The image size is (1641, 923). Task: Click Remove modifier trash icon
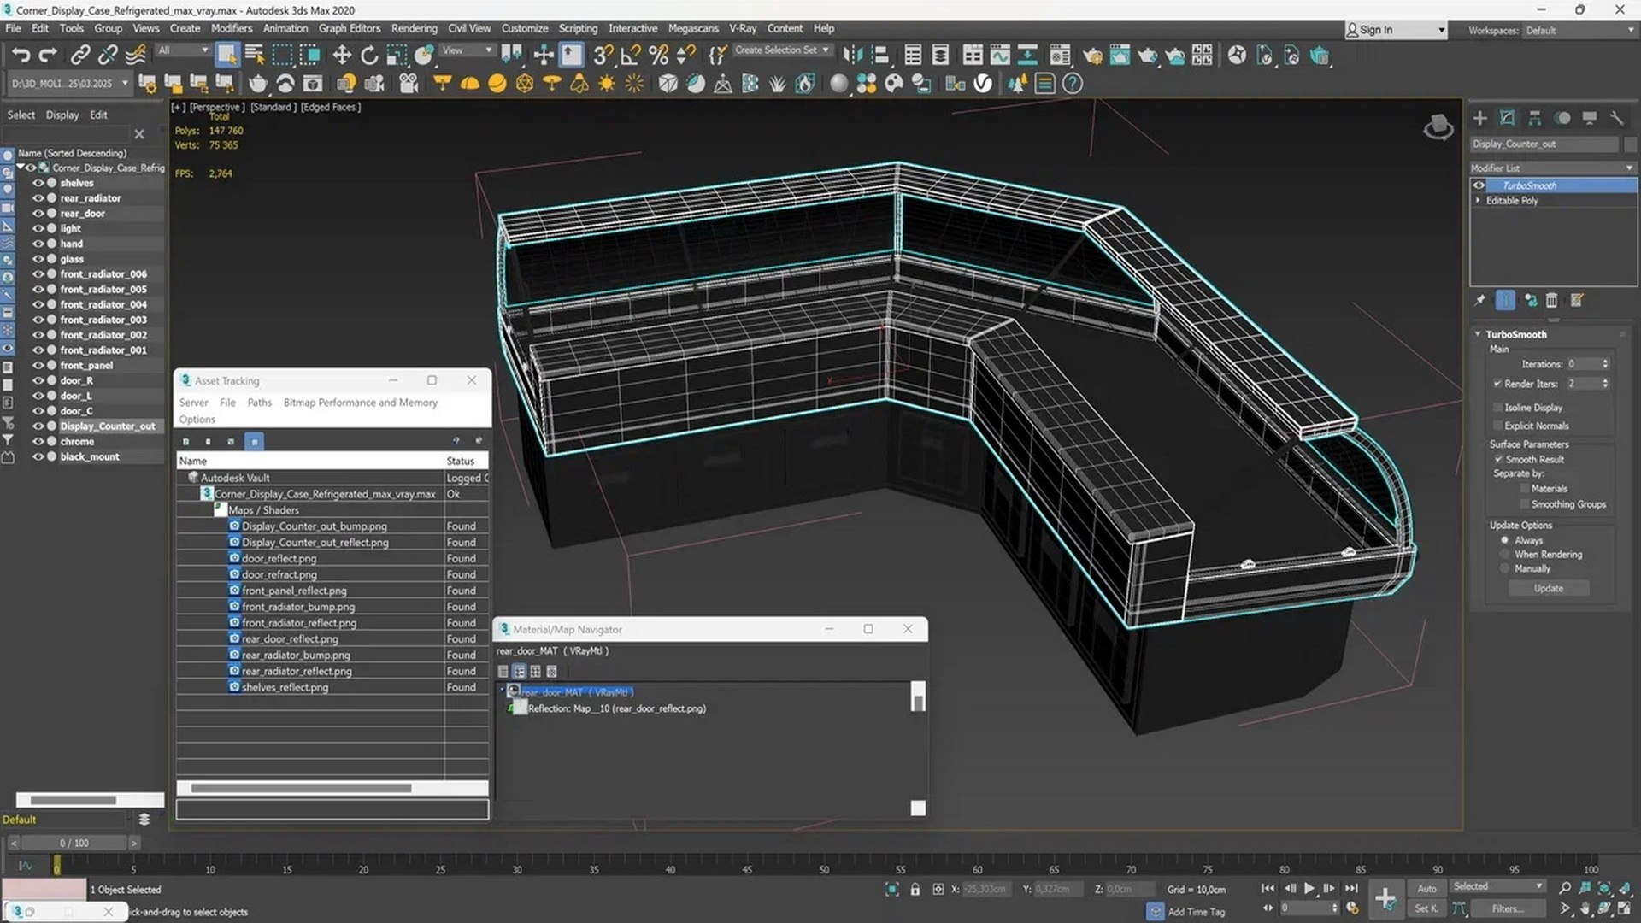1551,300
